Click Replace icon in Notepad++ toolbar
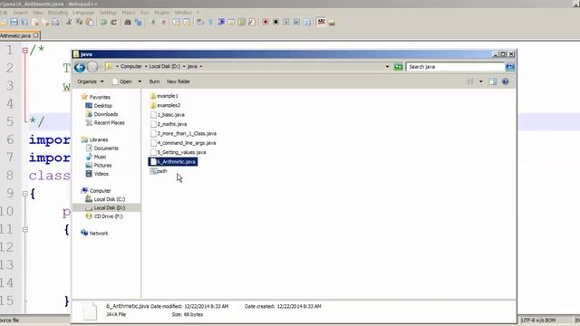580x326 pixels. [139, 22]
